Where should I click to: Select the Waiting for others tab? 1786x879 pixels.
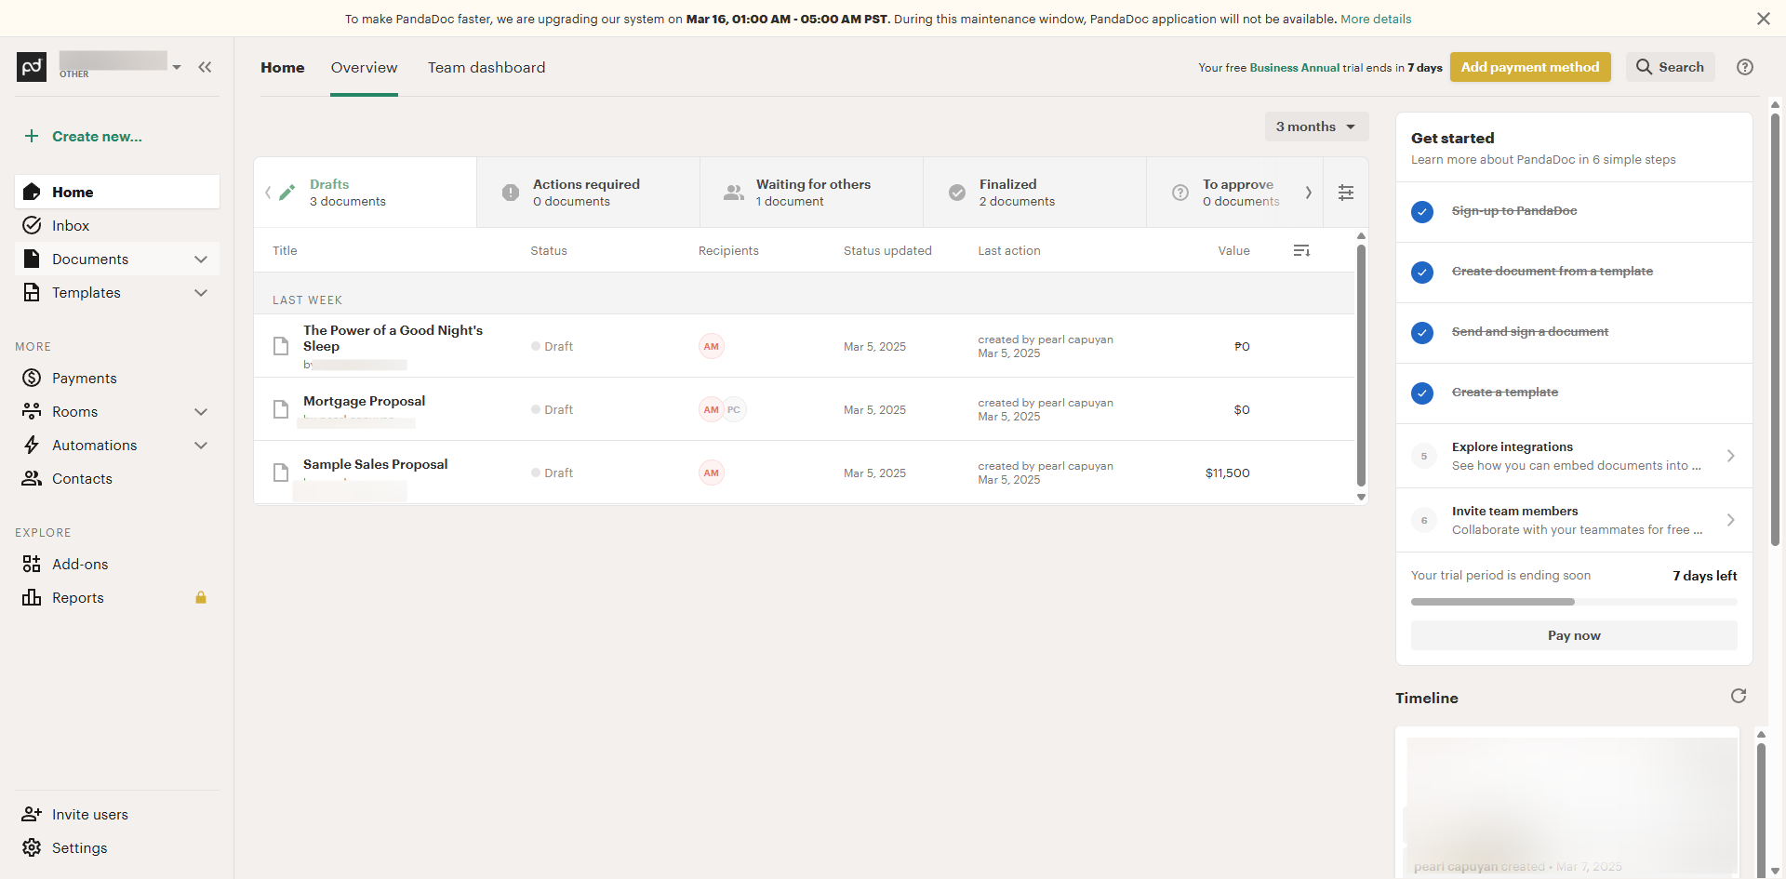(x=812, y=193)
